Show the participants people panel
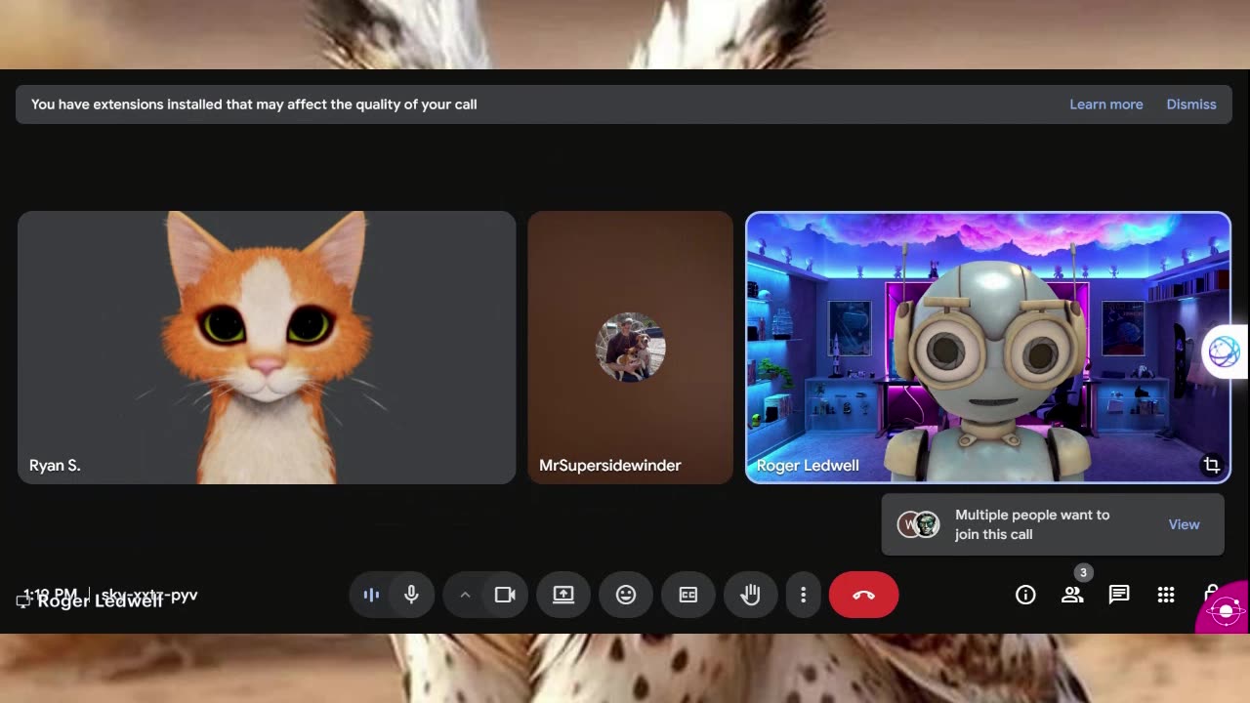This screenshot has width=1250, height=703. (1072, 595)
